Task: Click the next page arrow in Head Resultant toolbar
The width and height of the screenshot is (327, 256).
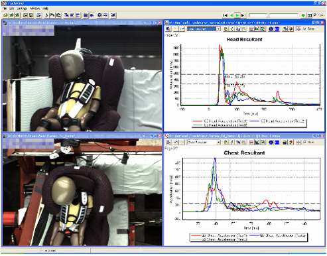Action: (x=182, y=29)
